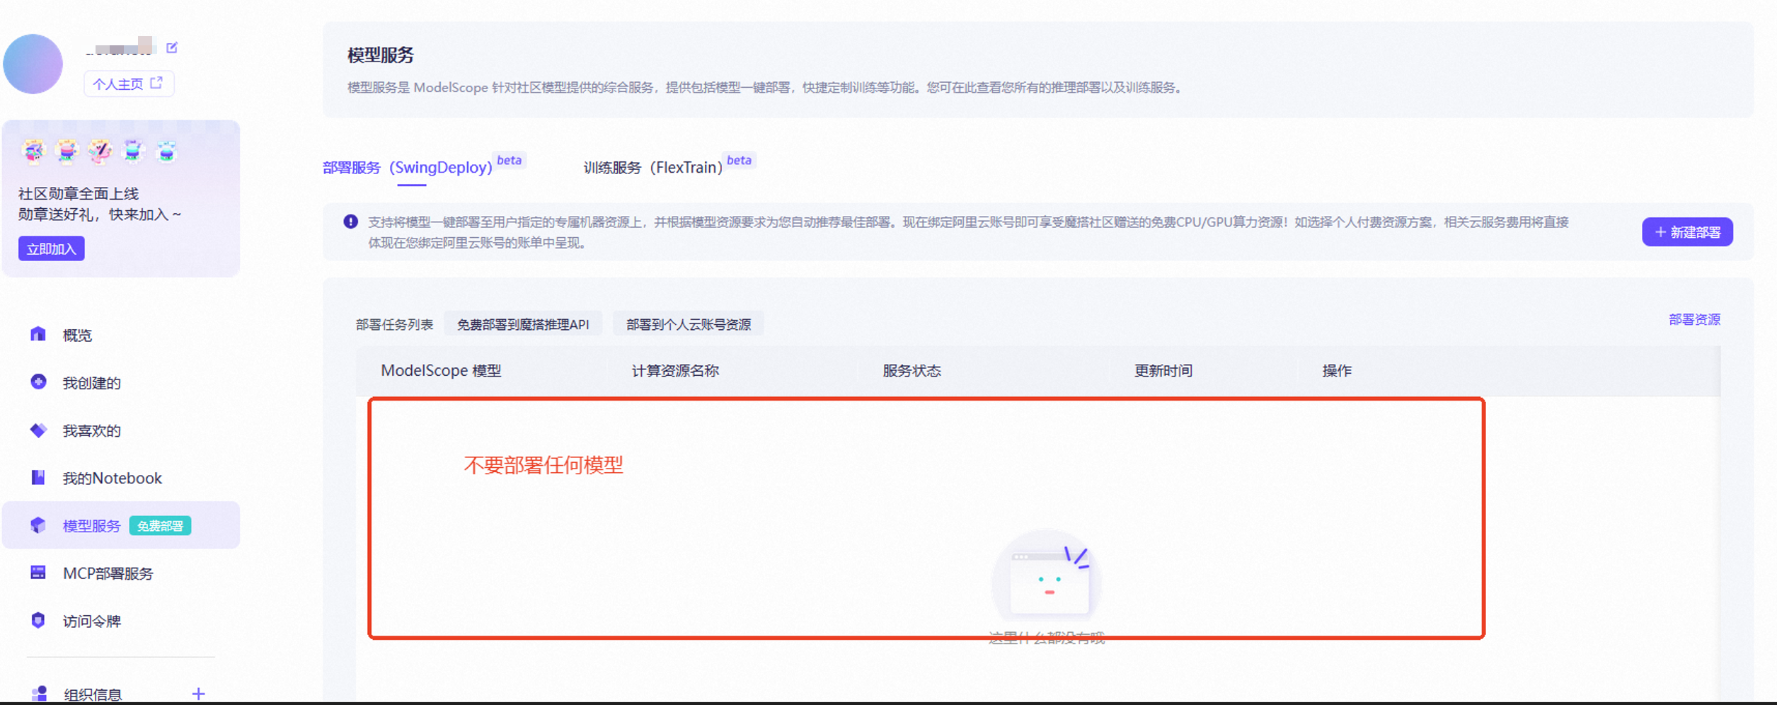This screenshot has height=705, width=1777.
Task: Expand 组织信息 with the plus icon
Action: coord(198,694)
